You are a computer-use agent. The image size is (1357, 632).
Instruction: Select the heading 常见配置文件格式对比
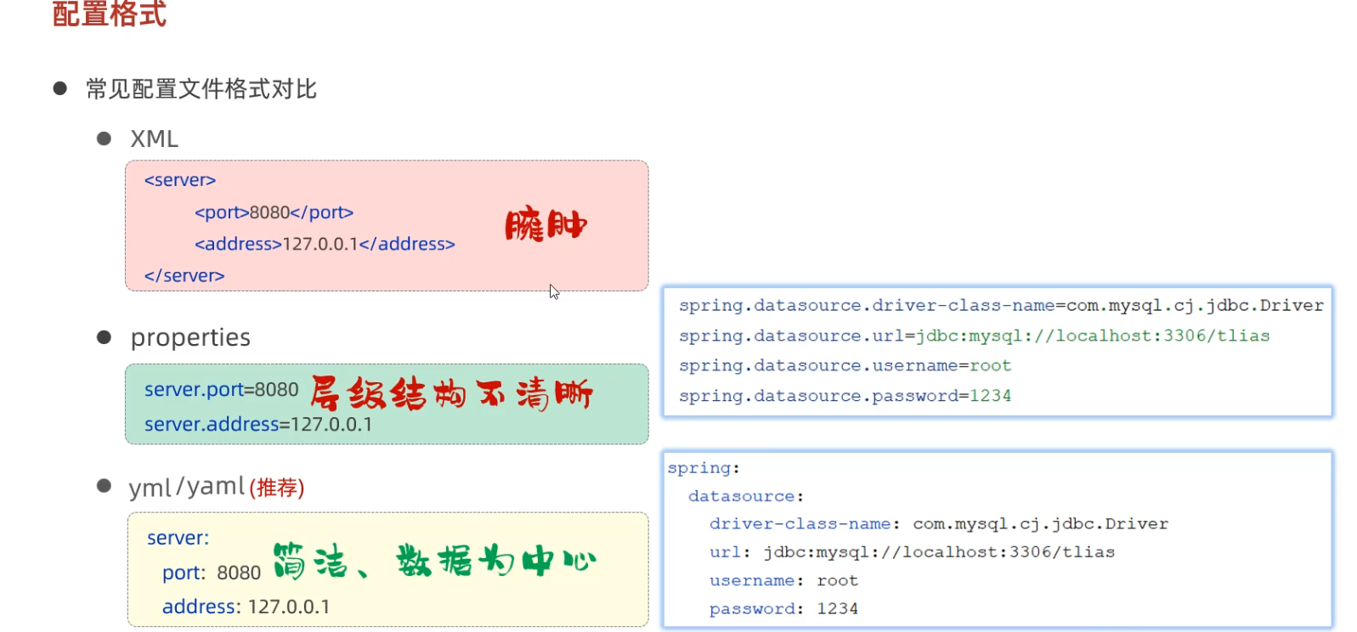coord(201,89)
